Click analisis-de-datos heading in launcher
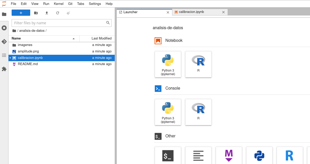Screen dimensions: 310x164 168,28
